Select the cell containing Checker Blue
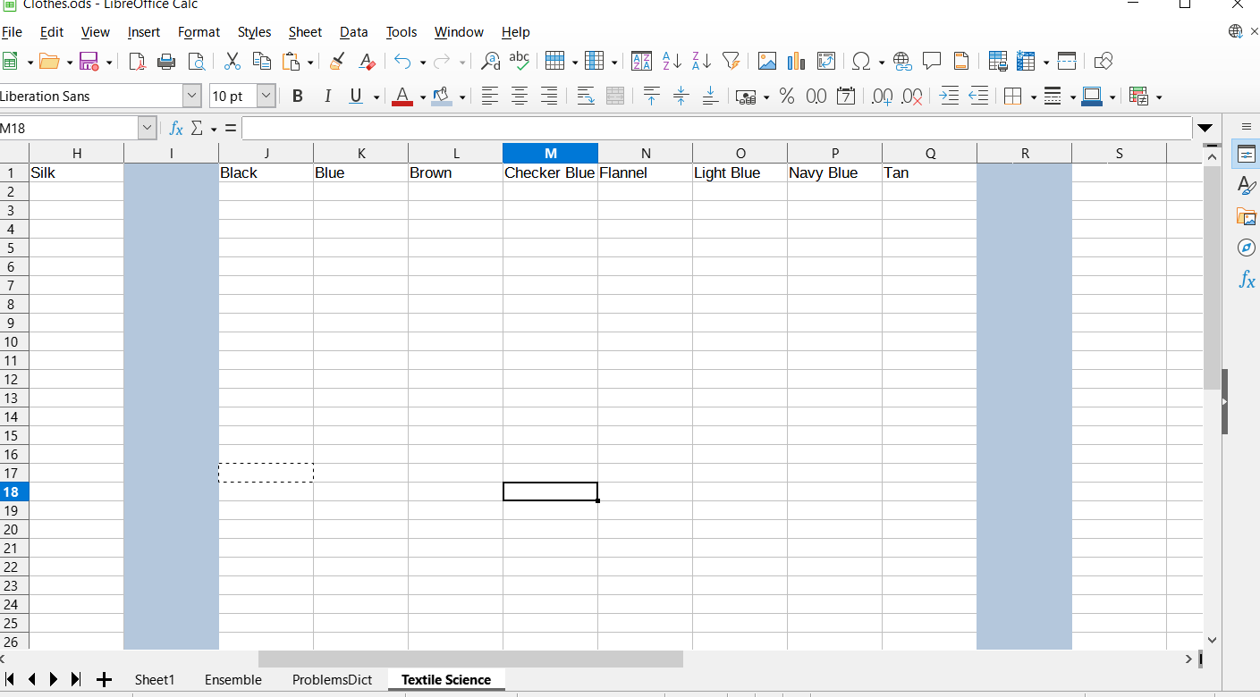The image size is (1260, 697). click(x=550, y=172)
